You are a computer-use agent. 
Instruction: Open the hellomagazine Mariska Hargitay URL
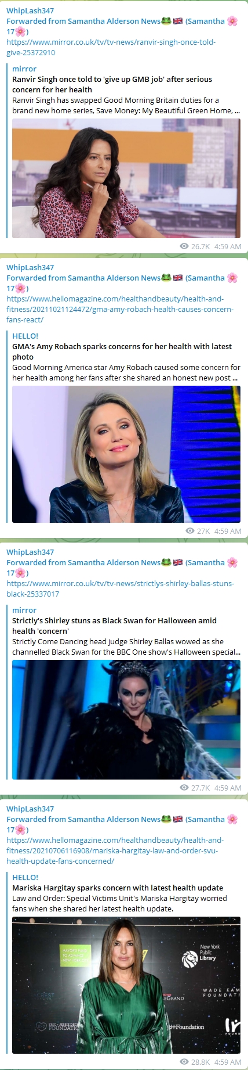[115, 850]
